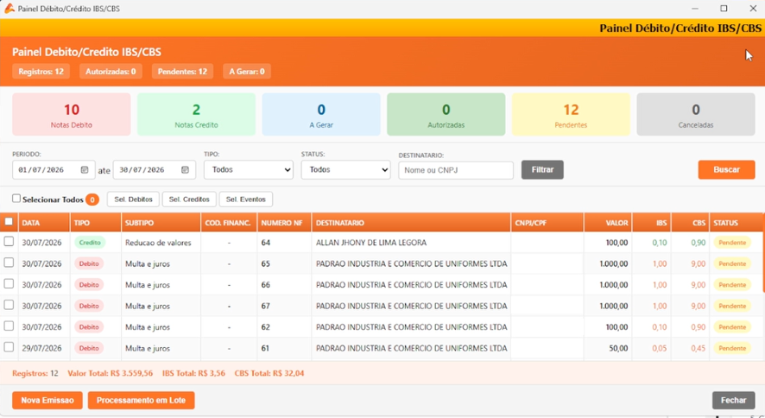Image resolution: width=765 pixels, height=418 pixels.
Task: Sort by the VALOR column header
Action: click(x=608, y=223)
